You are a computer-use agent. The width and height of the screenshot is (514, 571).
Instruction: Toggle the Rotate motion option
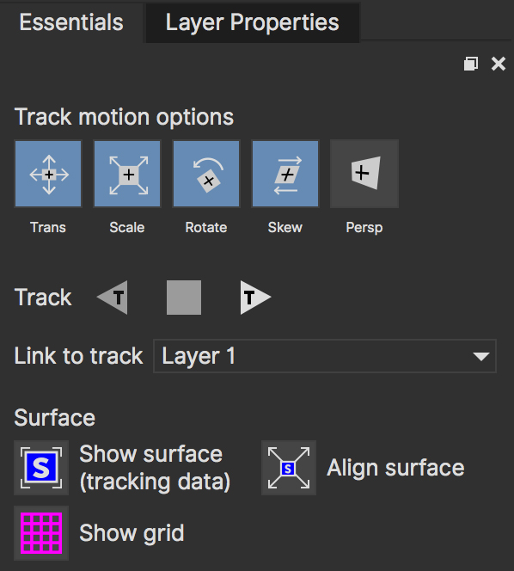(206, 174)
